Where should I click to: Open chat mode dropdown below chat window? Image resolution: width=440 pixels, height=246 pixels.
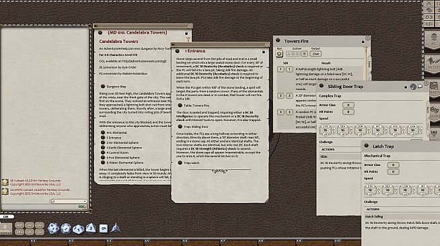pos(69,201)
